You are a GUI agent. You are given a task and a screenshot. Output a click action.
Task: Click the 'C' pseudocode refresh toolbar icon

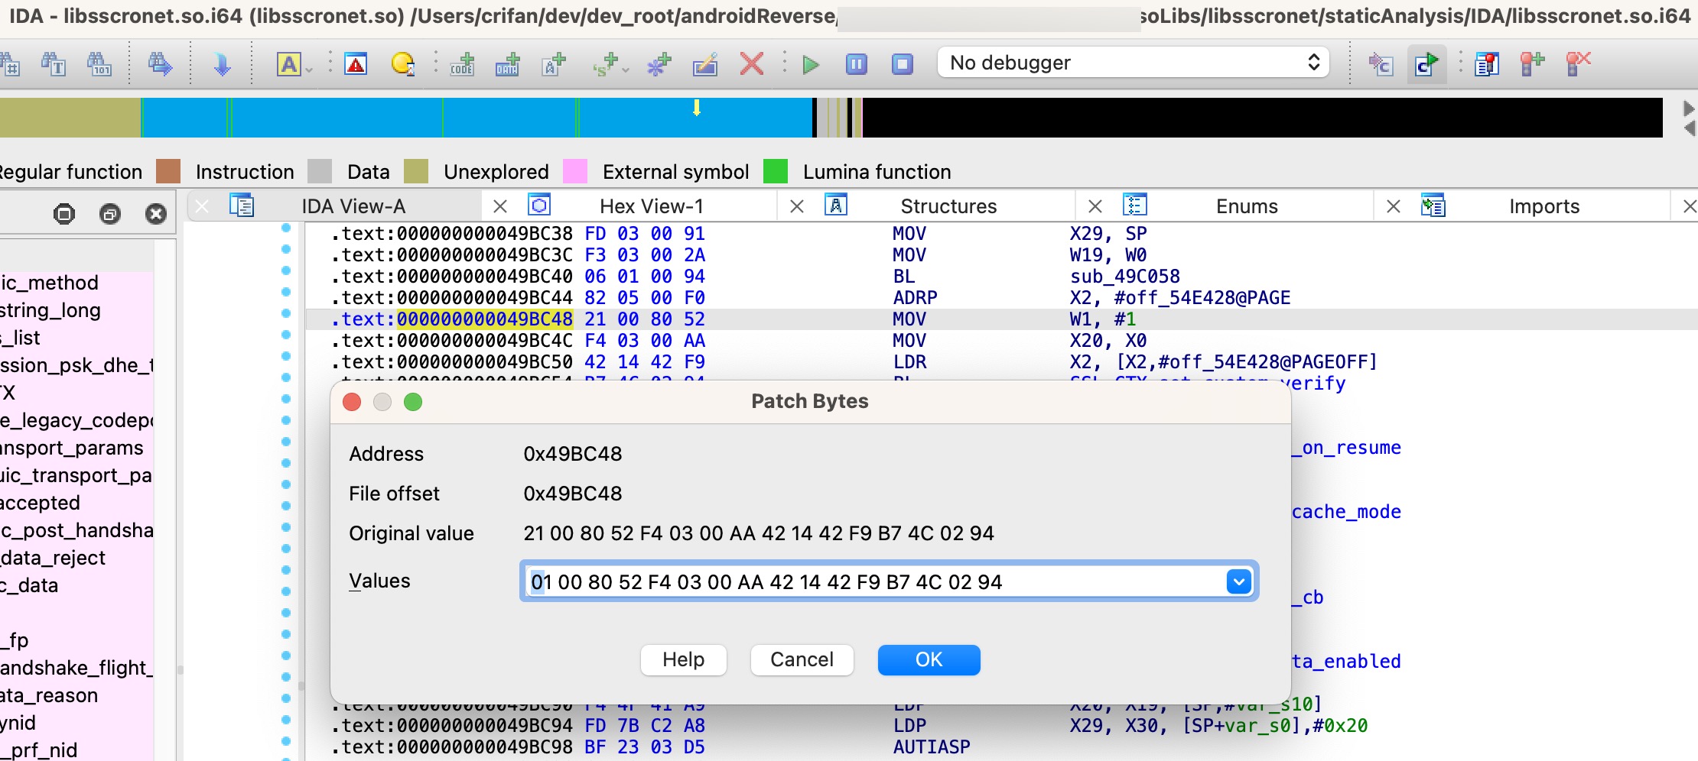[x=1426, y=64]
